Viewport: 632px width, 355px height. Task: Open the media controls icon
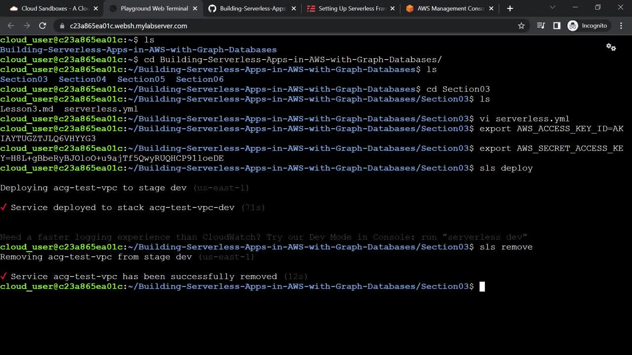point(541,26)
